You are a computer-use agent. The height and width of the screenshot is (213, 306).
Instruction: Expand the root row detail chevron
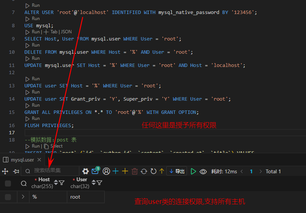click(x=23, y=197)
